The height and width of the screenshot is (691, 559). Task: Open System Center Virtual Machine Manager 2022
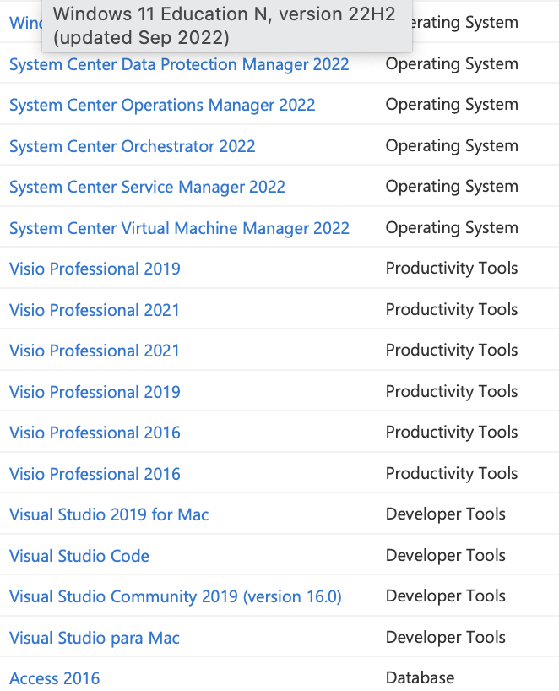click(x=178, y=228)
